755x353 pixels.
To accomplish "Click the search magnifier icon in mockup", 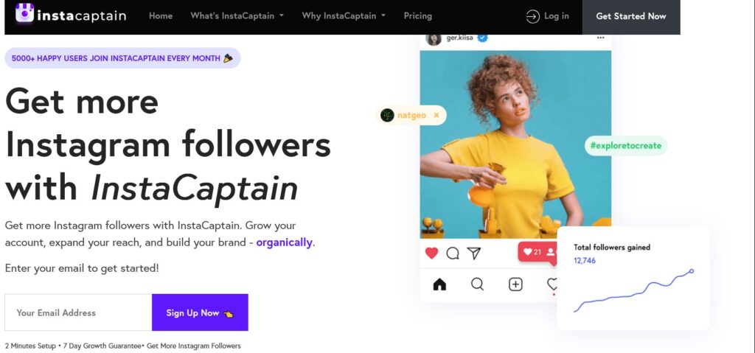I will pos(477,284).
